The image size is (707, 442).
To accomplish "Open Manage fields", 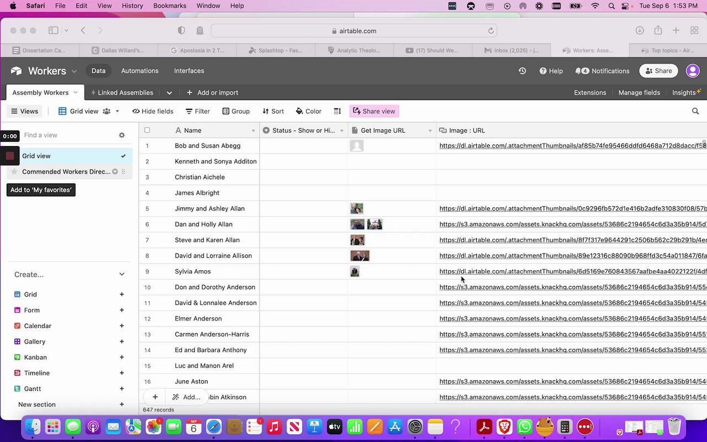I will coord(639,92).
